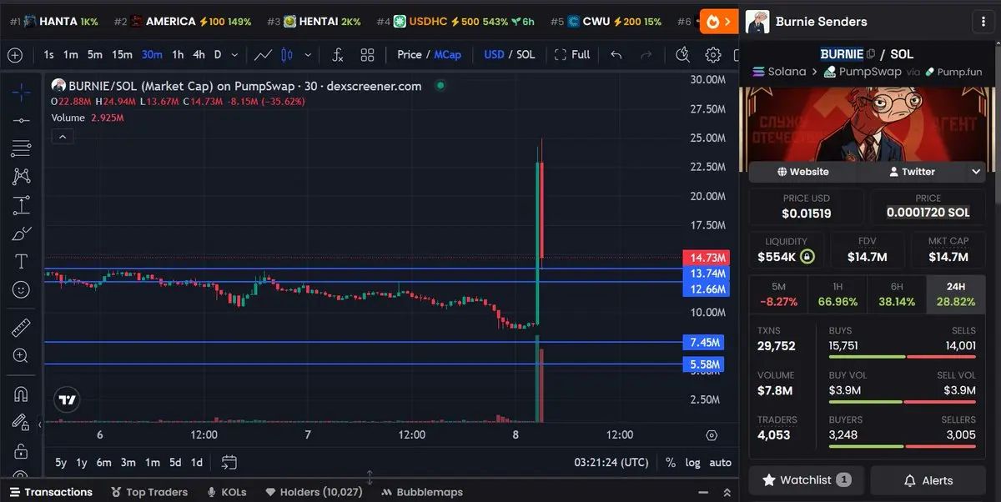Show chart values in USD
The image size is (1001, 502).
[x=494, y=55]
